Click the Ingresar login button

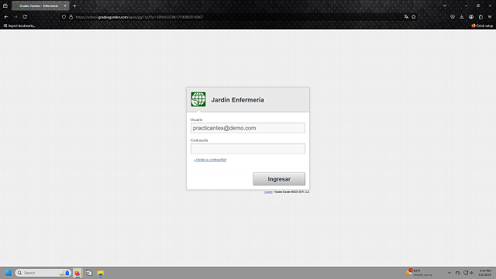[279, 179]
